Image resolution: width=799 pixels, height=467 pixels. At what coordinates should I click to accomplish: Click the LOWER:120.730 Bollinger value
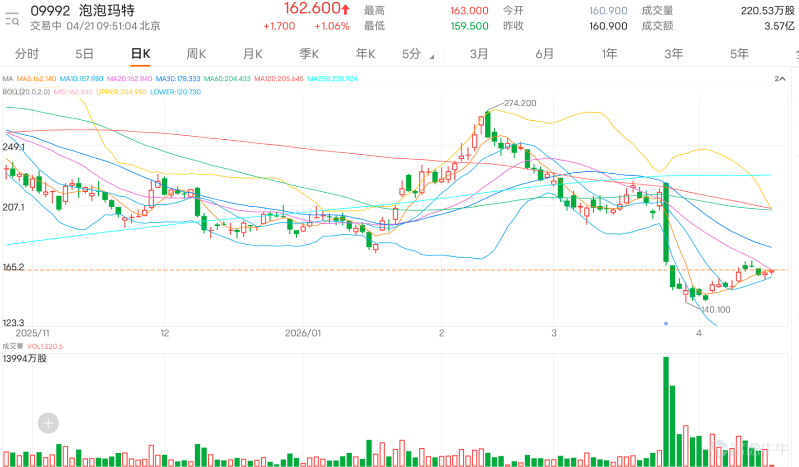175,92
